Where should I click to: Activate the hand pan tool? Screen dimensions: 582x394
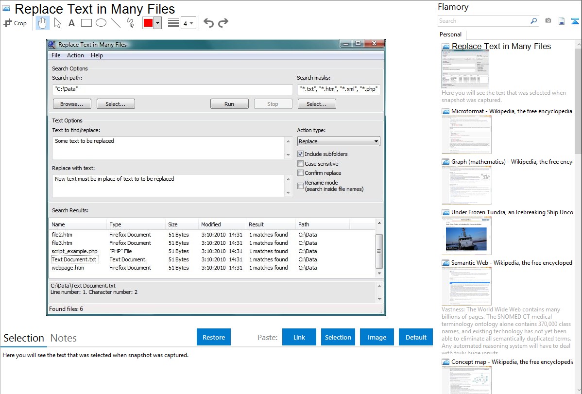[x=43, y=23]
